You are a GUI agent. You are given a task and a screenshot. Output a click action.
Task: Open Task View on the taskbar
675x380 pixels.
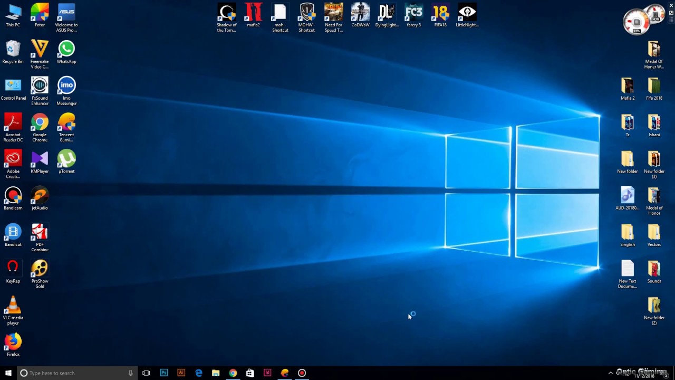coord(146,373)
